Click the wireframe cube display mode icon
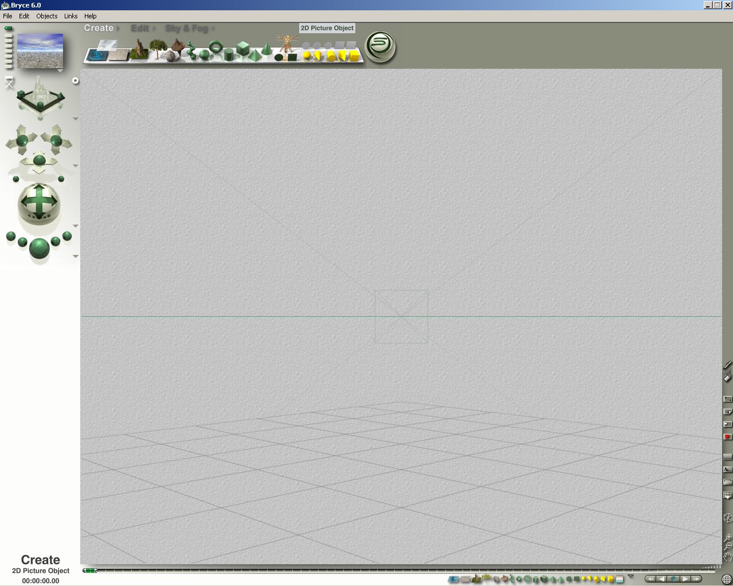The width and height of the screenshot is (733, 586). (x=728, y=518)
